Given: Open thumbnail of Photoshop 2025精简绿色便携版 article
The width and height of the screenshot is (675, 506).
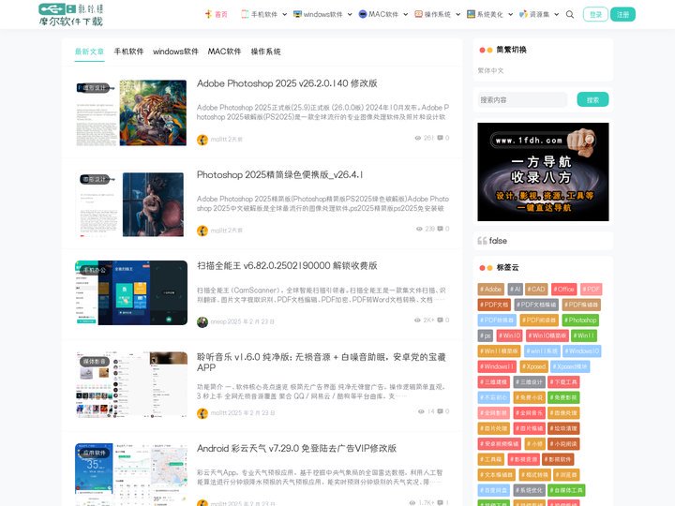Looking at the screenshot, I should point(131,204).
